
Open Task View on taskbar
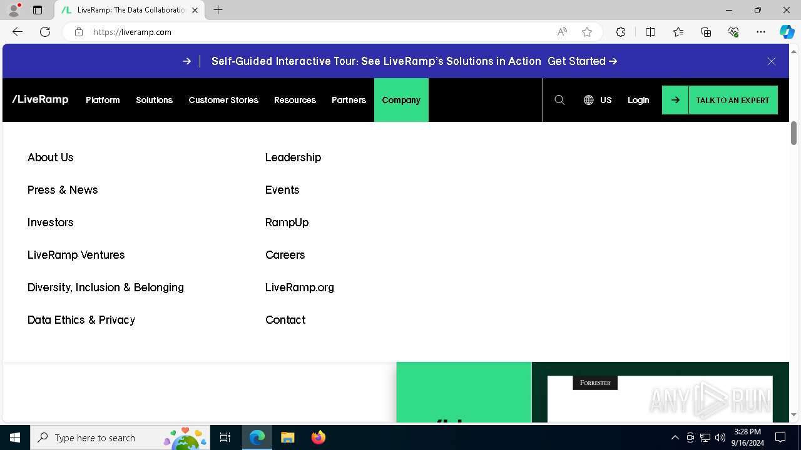coord(225,437)
